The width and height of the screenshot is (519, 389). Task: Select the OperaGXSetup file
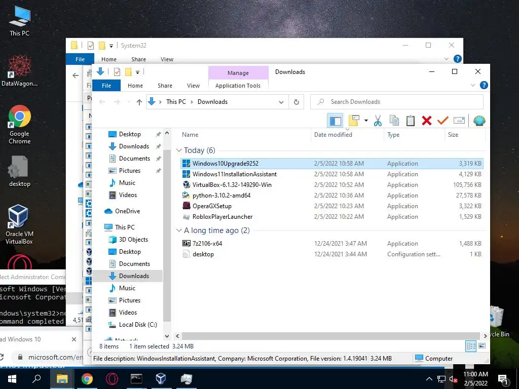pos(331,206)
